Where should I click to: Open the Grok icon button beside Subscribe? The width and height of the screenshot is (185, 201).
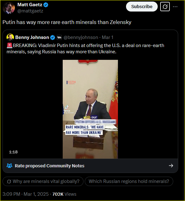click(165, 7)
